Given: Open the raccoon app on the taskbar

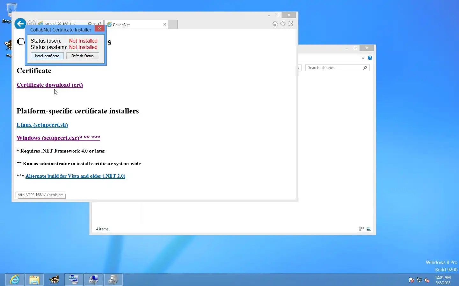Looking at the screenshot, I should click(54, 280).
